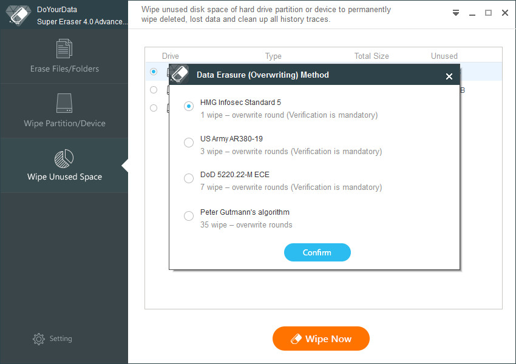The width and height of the screenshot is (516, 364).
Task: Switch to Erase Files/Folders tab label
Action: [x=64, y=69]
